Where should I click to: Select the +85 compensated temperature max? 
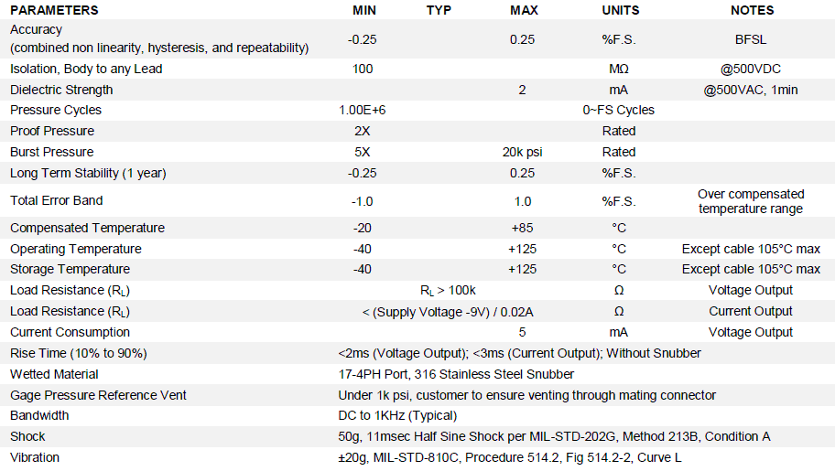(x=522, y=229)
